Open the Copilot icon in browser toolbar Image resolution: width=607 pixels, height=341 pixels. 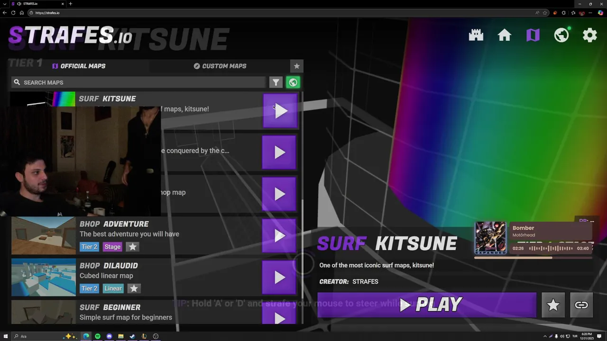pos(600,13)
